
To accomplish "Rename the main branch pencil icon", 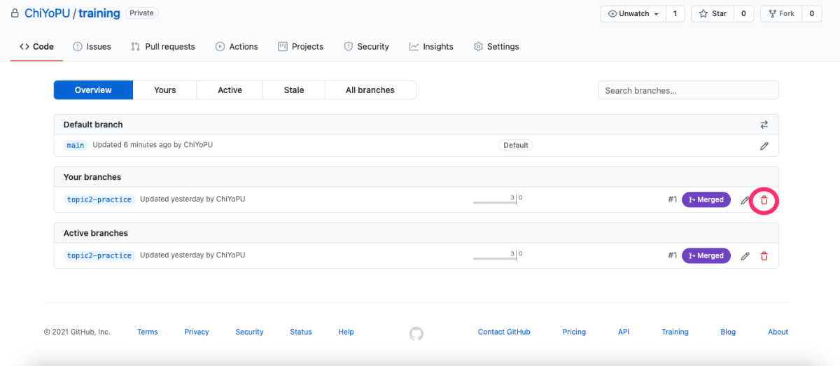I will [764, 146].
